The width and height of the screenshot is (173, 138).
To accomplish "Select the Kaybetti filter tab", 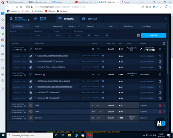I will point(92,26).
